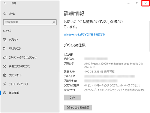Screen dimensions: 150x113
Task: Go back with the arrow icon
Action: pyautogui.click(x=4, y=3)
